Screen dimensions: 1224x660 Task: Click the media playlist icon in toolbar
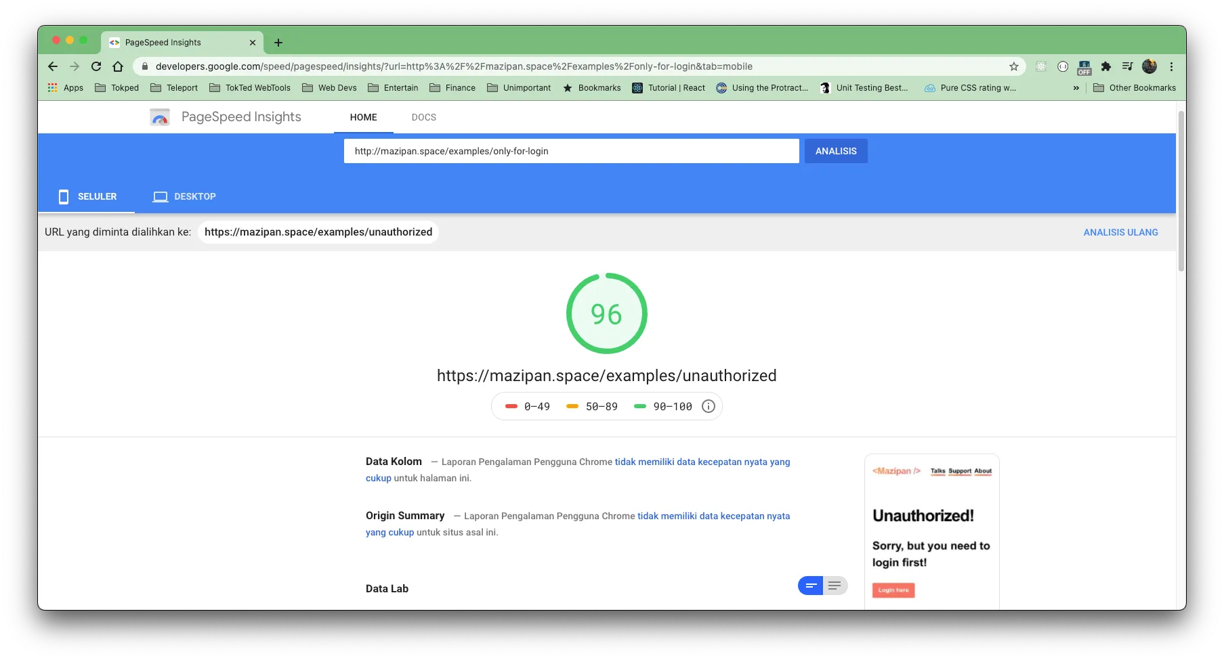[1128, 66]
